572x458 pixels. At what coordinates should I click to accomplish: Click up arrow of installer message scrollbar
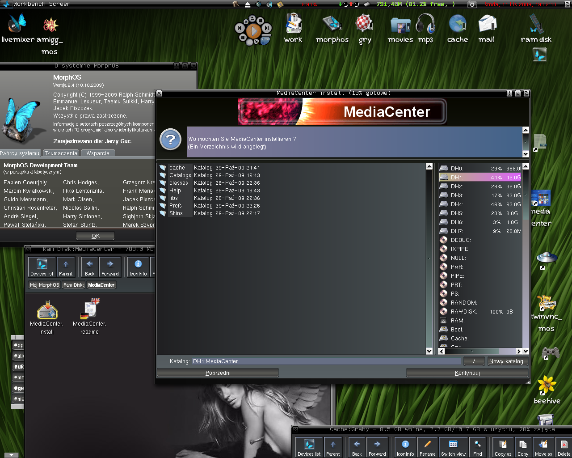click(x=526, y=130)
